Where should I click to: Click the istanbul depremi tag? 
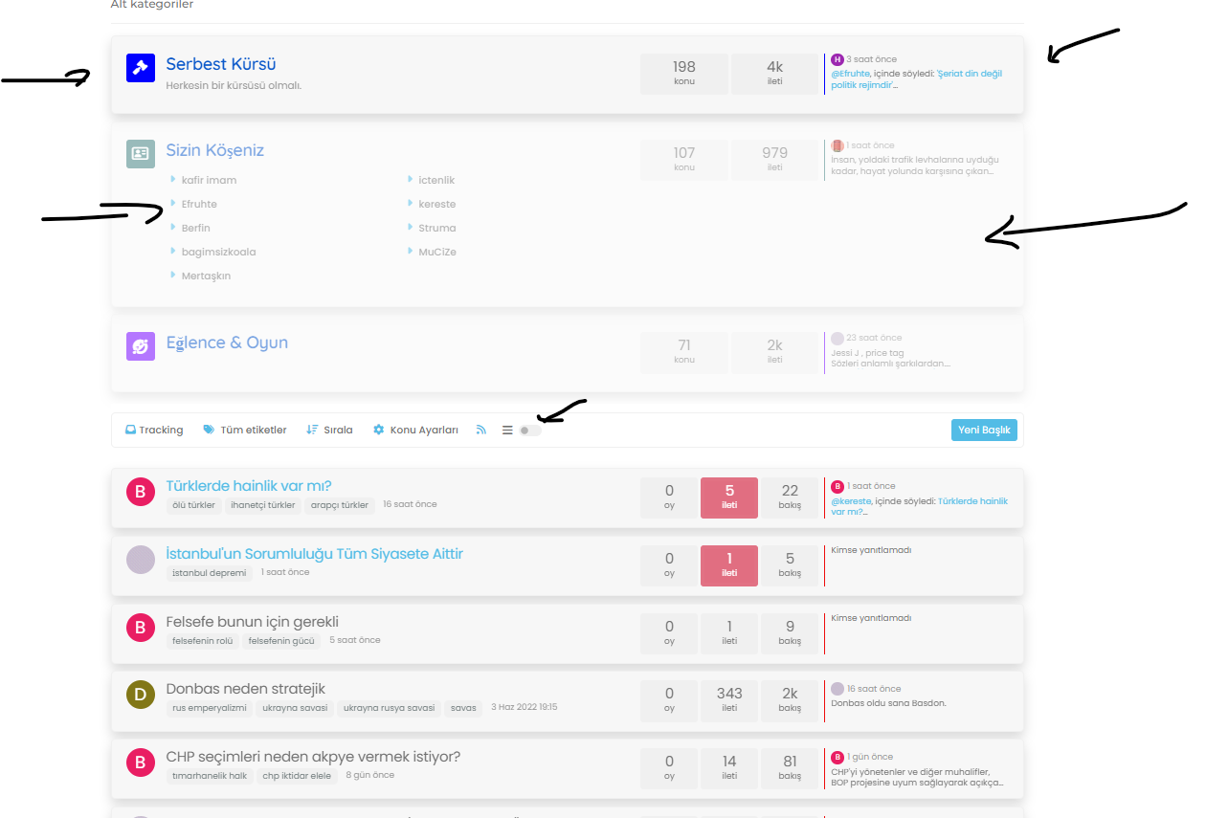pyautogui.click(x=209, y=573)
